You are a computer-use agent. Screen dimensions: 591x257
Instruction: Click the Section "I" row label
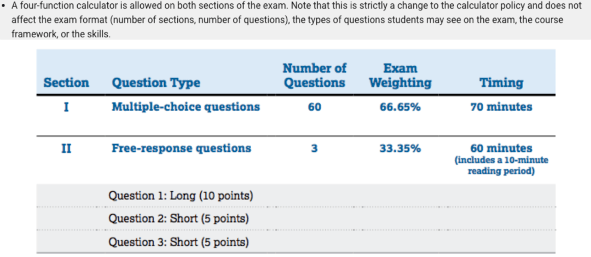coord(66,107)
